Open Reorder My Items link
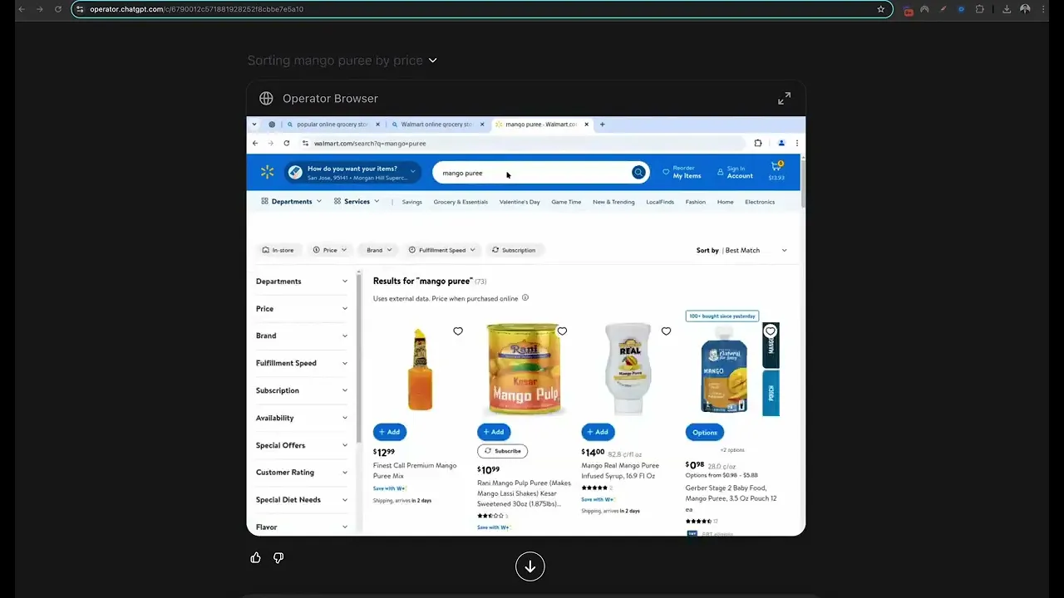This screenshot has width=1064, height=598. tap(682, 173)
